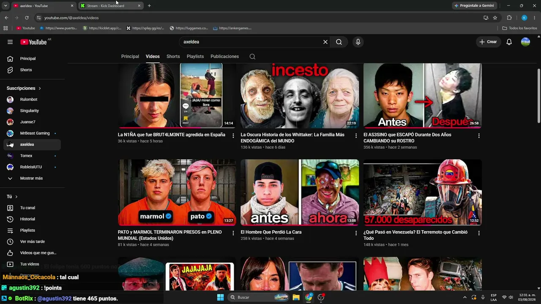
Task: Switch to the Stream - Kick Dashboard tab
Action: coord(111,6)
